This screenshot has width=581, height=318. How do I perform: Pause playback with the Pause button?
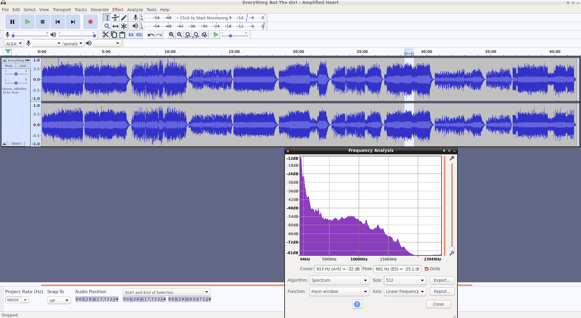pyautogui.click(x=12, y=22)
